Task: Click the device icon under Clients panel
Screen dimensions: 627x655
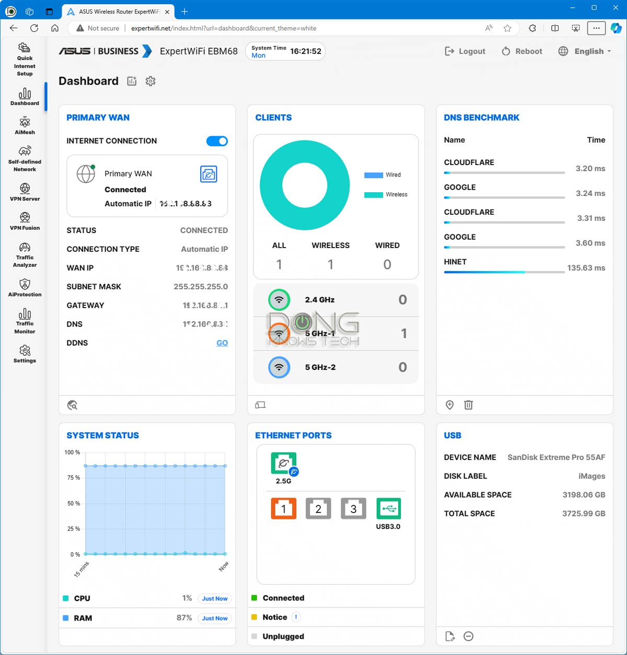Action: (x=260, y=405)
